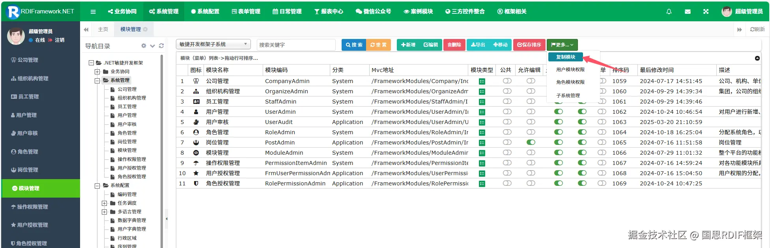Click the 员工管理 row icon in table
770x248 pixels.
[196, 102]
